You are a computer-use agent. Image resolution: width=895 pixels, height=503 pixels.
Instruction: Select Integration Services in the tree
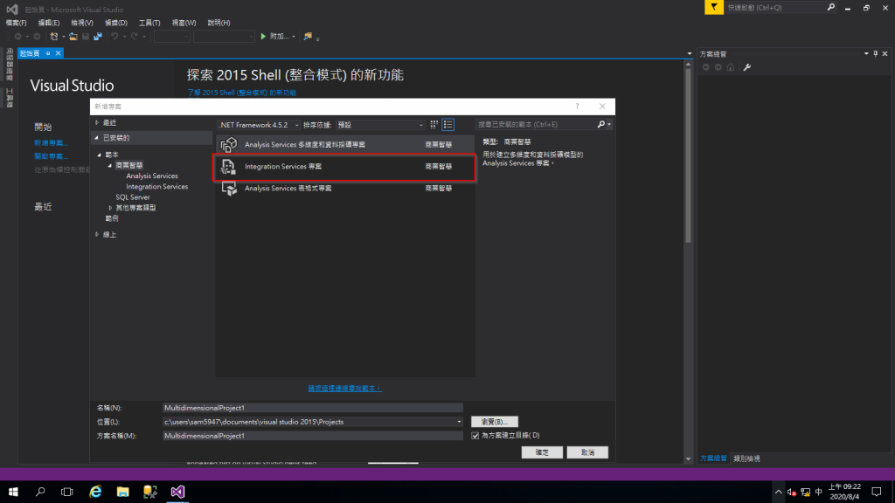(157, 187)
